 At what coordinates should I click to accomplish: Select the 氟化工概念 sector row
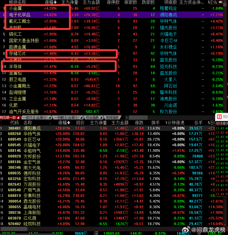pyautogui.click(x=111, y=21)
